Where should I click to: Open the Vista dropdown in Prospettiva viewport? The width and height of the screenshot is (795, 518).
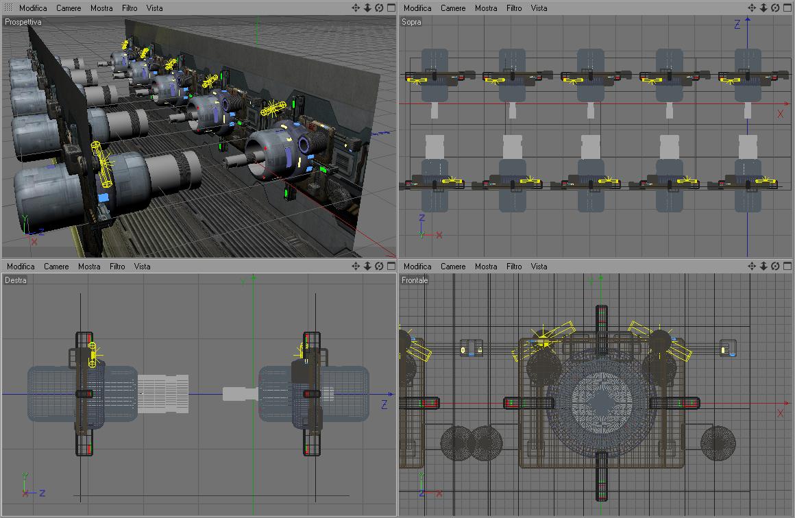pyautogui.click(x=154, y=8)
